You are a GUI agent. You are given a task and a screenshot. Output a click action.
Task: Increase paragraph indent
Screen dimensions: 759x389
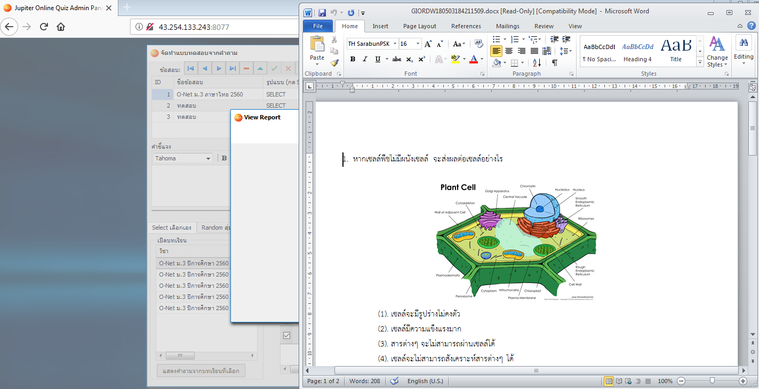566,39
